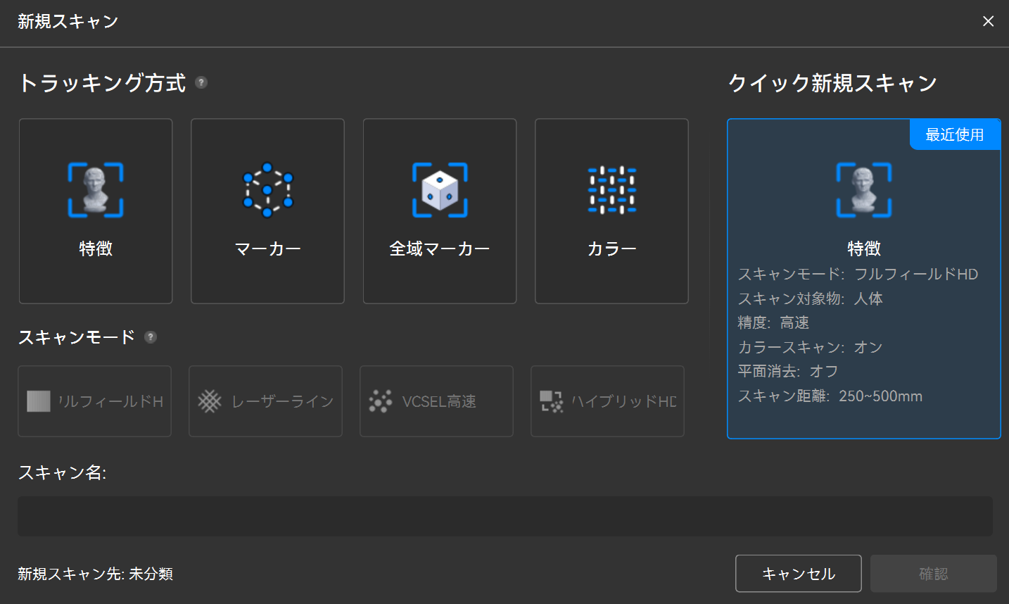Click the カラースキャン: オン text
The height and width of the screenshot is (604, 1009).
click(x=810, y=347)
